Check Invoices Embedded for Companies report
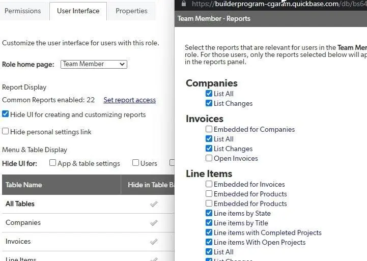The height and width of the screenshot is (261, 367). [x=209, y=129]
